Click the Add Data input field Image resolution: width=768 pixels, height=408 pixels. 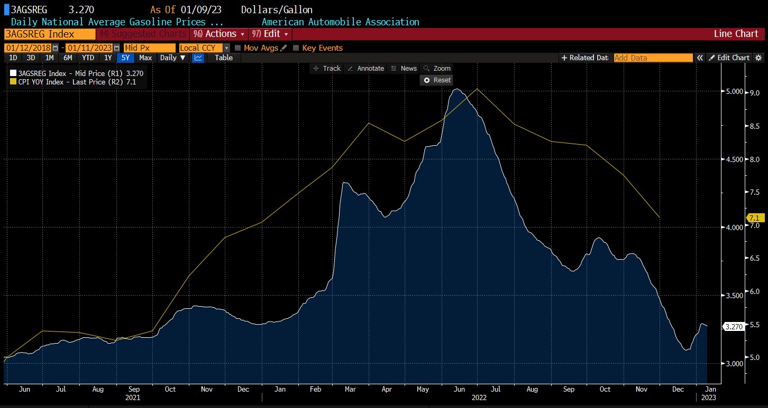point(653,58)
